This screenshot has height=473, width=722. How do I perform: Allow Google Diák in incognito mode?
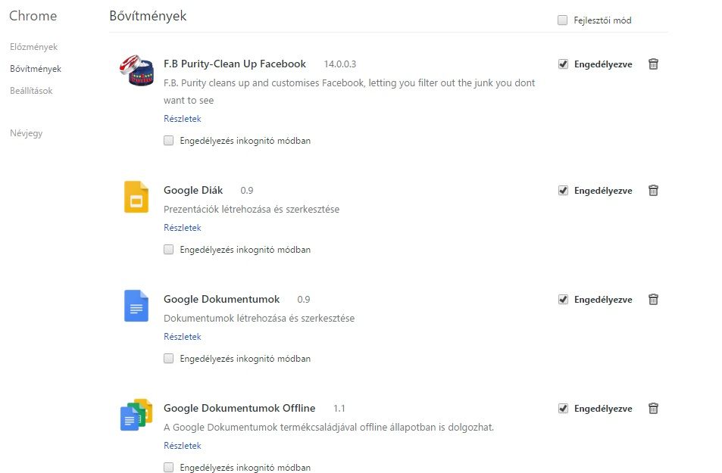pos(169,250)
